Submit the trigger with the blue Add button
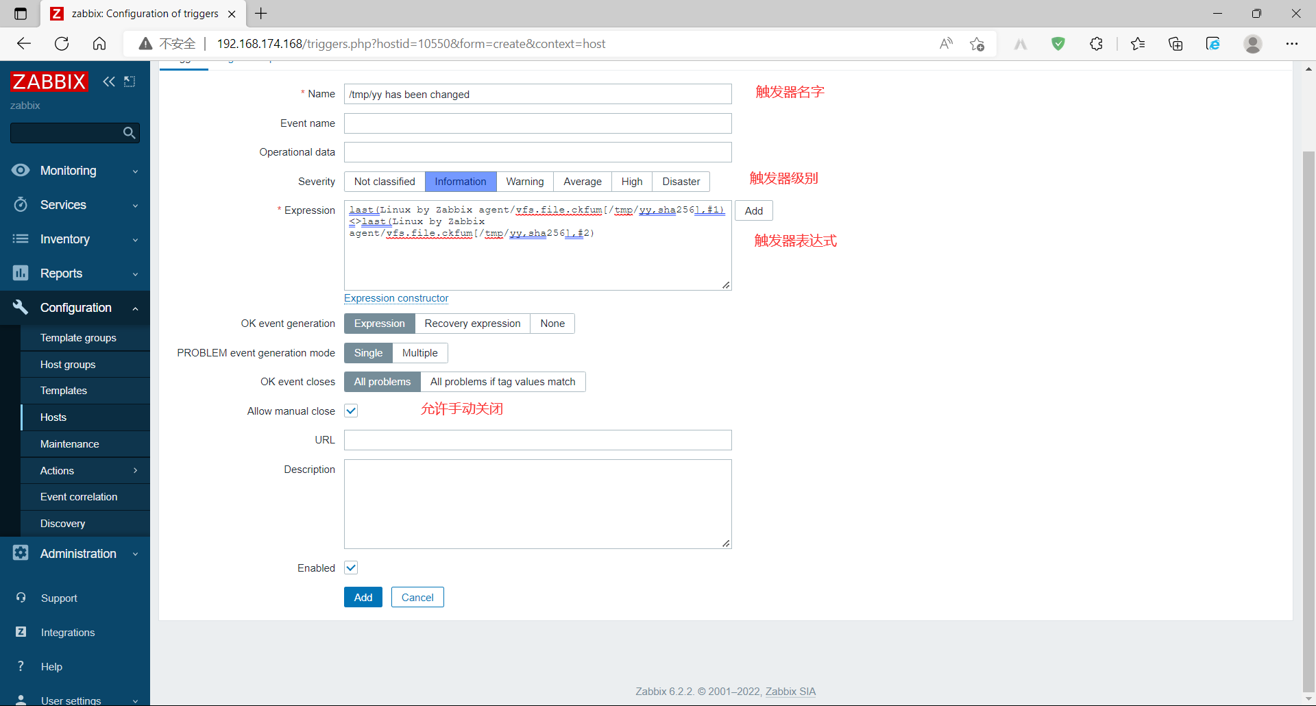The width and height of the screenshot is (1316, 706). [363, 597]
